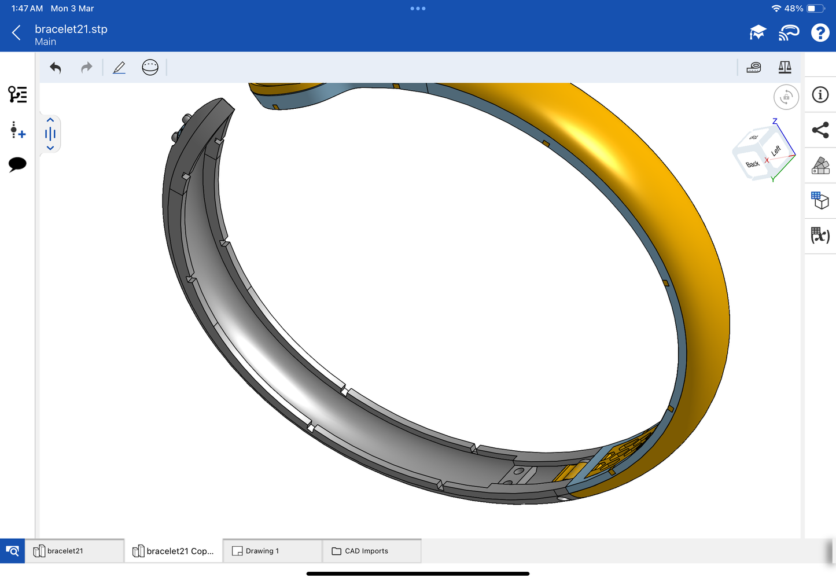Toggle the view rotation lock button
Screen dimensions: 836x581
[786, 97]
